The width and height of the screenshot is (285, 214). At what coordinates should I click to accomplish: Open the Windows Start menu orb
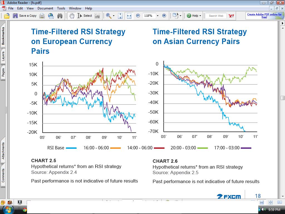point(8,209)
